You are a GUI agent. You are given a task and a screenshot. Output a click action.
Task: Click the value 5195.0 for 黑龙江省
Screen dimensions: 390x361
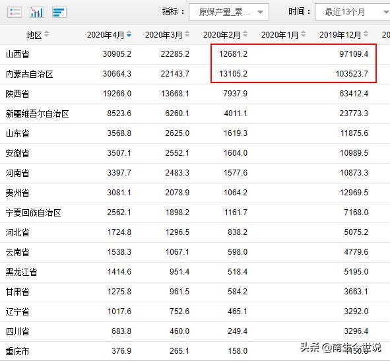tap(356, 272)
